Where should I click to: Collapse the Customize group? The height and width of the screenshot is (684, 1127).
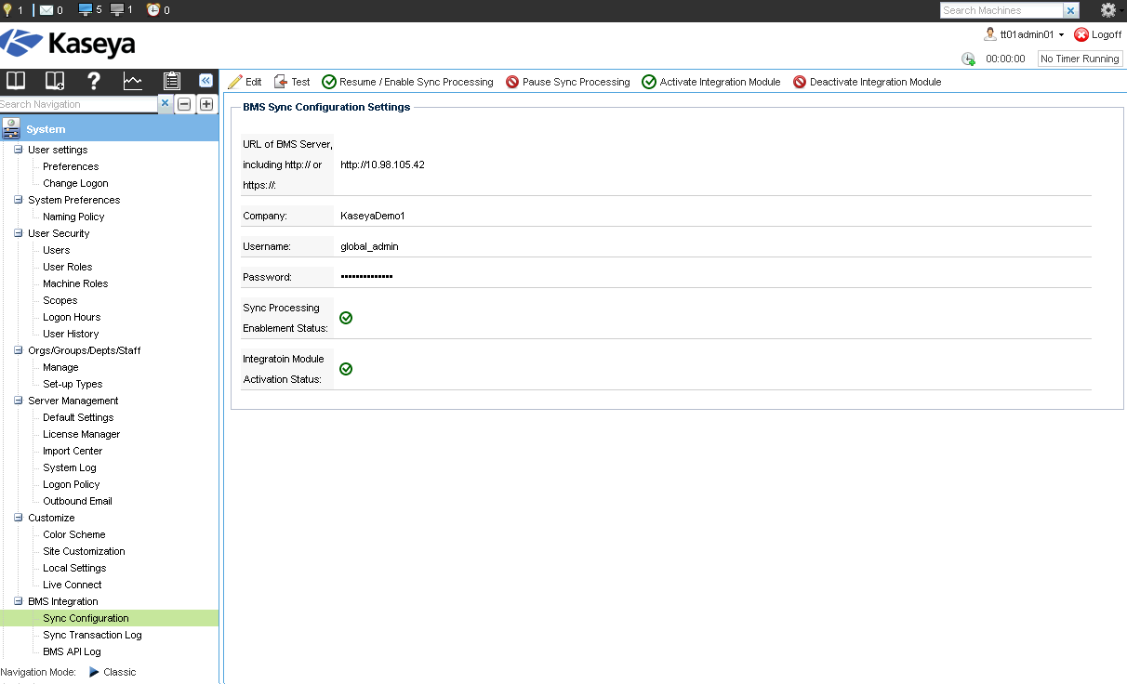coord(19,518)
